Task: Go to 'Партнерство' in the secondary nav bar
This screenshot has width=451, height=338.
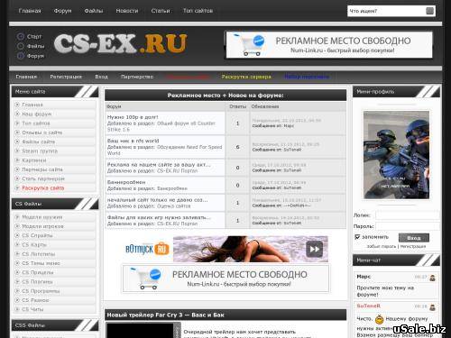Action: (x=137, y=77)
